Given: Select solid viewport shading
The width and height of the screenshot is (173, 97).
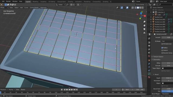Looking at the screenshot, I should [138, 8].
